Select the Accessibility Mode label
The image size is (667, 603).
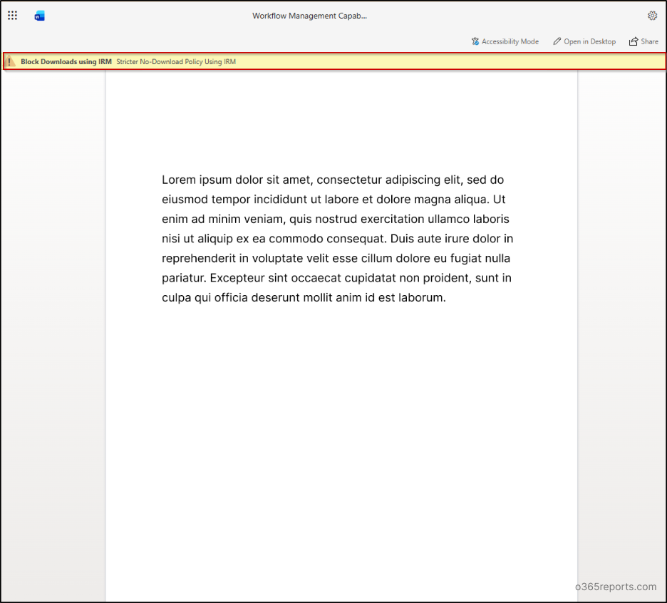tap(510, 41)
